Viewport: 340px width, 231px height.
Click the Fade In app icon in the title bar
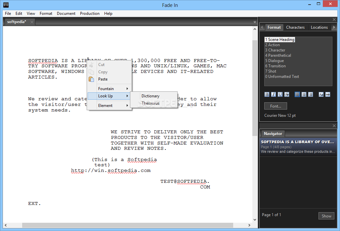tap(6, 5)
